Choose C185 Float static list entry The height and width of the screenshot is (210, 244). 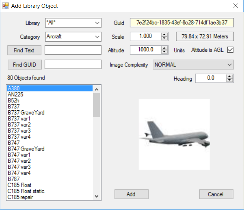click(x=26, y=191)
